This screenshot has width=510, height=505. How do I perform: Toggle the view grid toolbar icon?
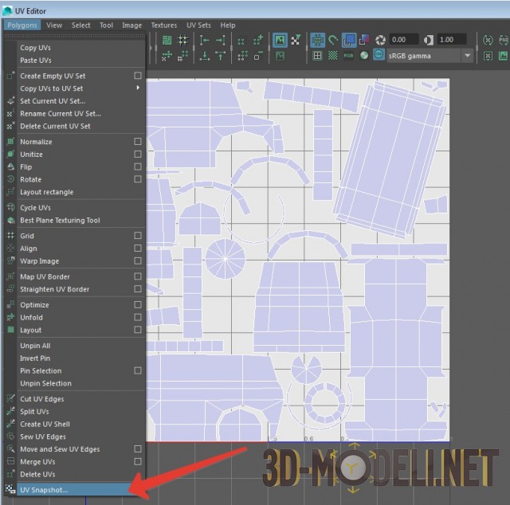(x=317, y=40)
